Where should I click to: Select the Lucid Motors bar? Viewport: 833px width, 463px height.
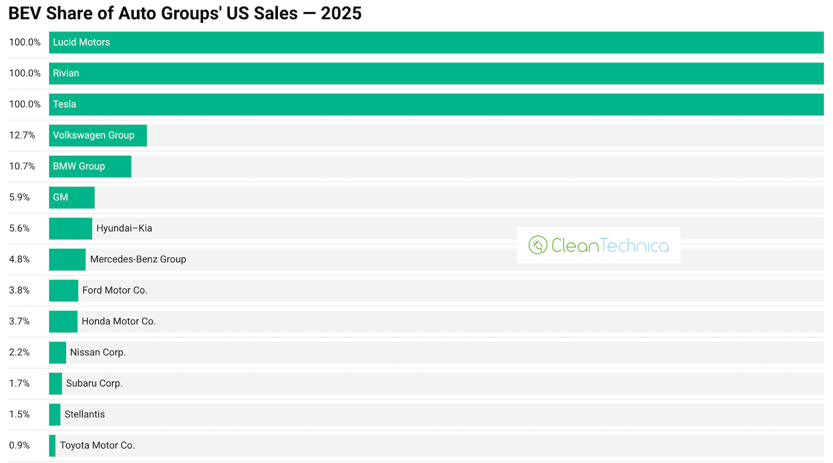pos(436,43)
